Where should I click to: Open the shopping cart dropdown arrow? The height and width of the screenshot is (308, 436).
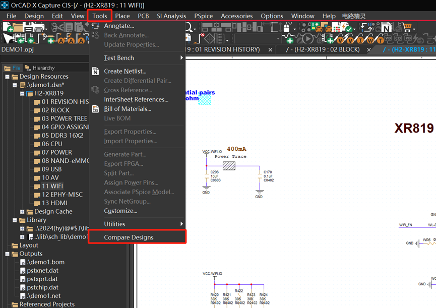coord(414,29)
